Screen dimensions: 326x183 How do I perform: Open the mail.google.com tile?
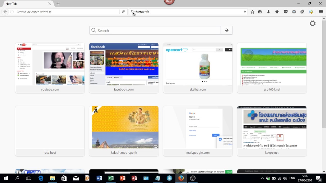[x=198, y=131]
